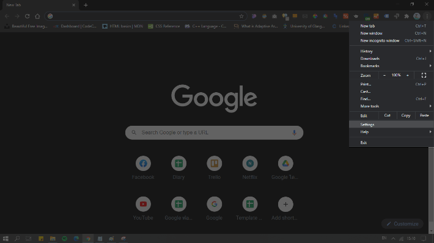Open the Google Drive shortcut
This screenshot has height=243, width=434.
285,168
